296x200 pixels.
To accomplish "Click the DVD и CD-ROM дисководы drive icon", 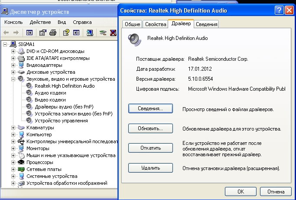I will coord(21,51).
